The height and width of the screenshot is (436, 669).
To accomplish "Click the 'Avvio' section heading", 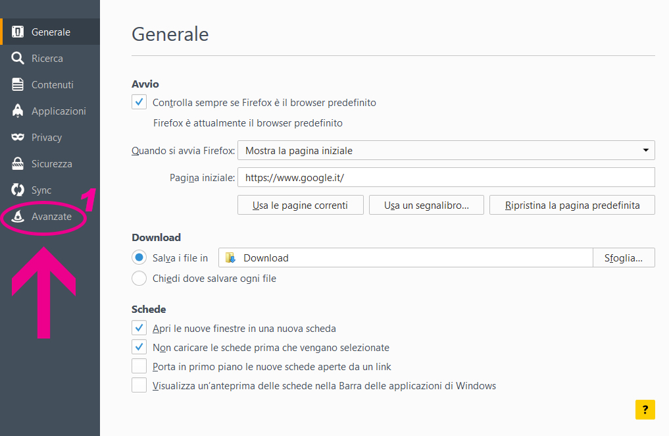I will point(145,84).
